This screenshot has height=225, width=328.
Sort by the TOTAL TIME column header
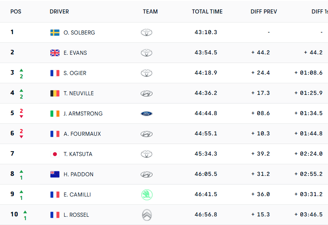[x=207, y=12]
